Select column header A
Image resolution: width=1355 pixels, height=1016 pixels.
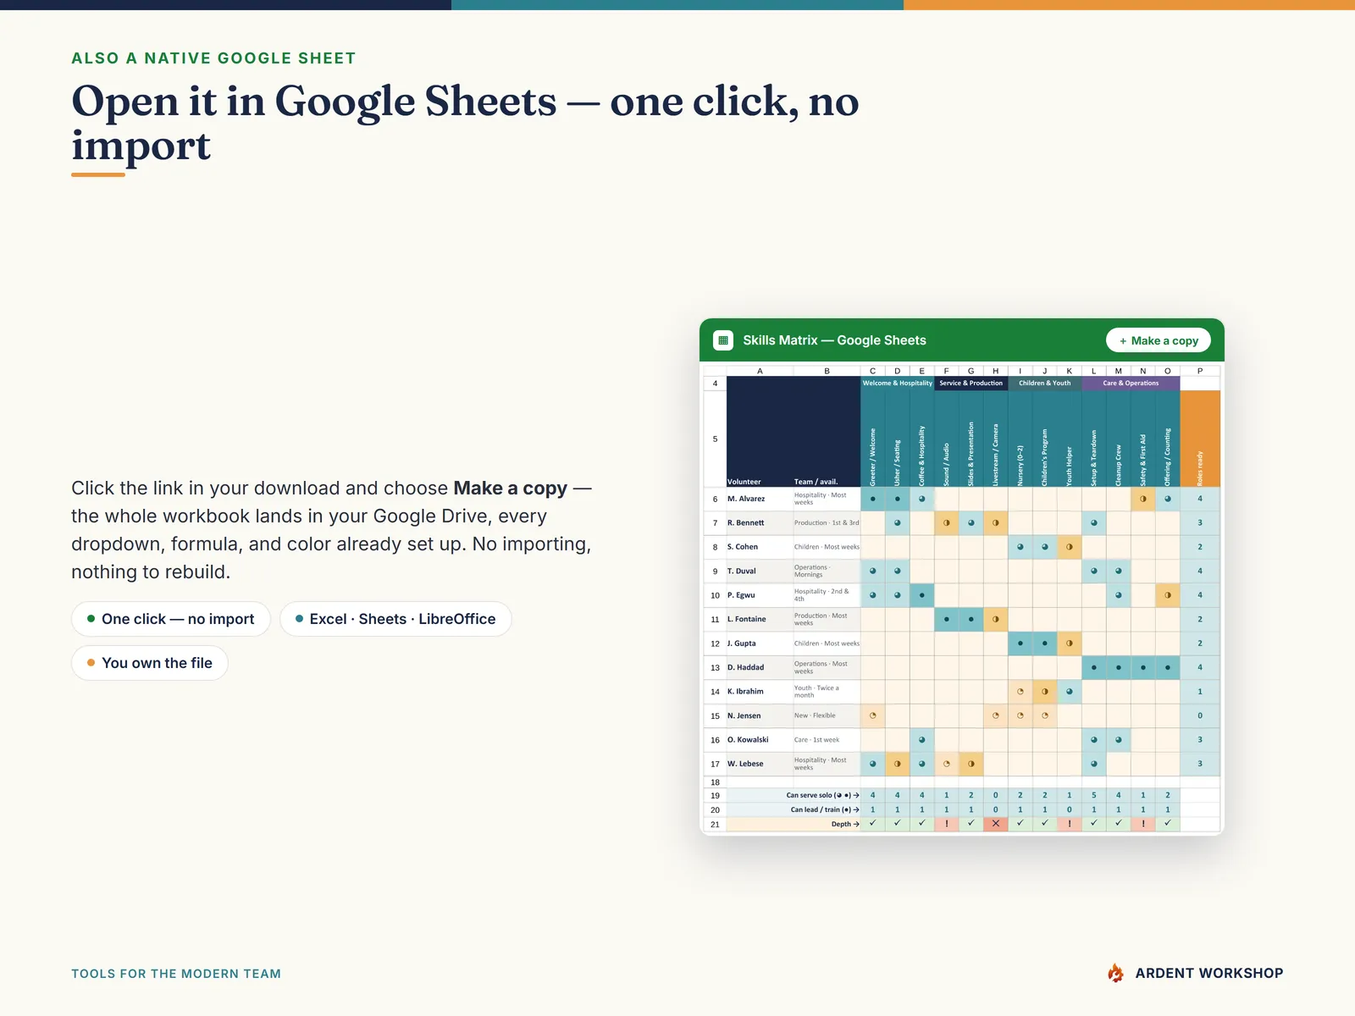(x=760, y=371)
